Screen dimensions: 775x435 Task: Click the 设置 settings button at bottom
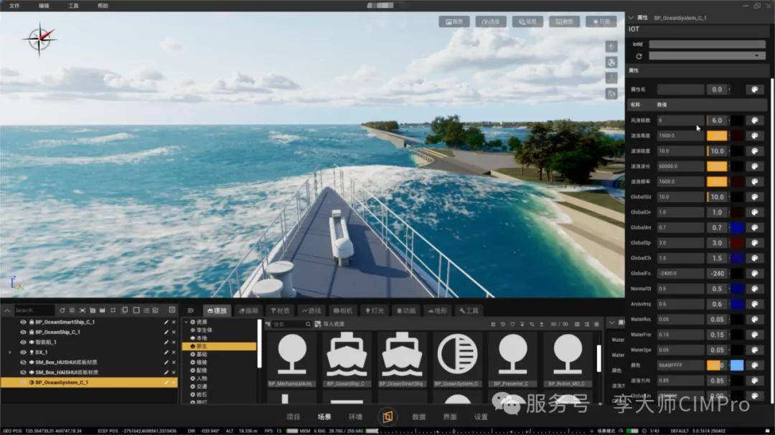(480, 417)
